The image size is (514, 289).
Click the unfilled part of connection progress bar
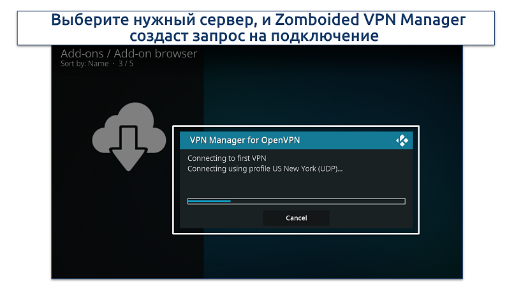coord(318,201)
